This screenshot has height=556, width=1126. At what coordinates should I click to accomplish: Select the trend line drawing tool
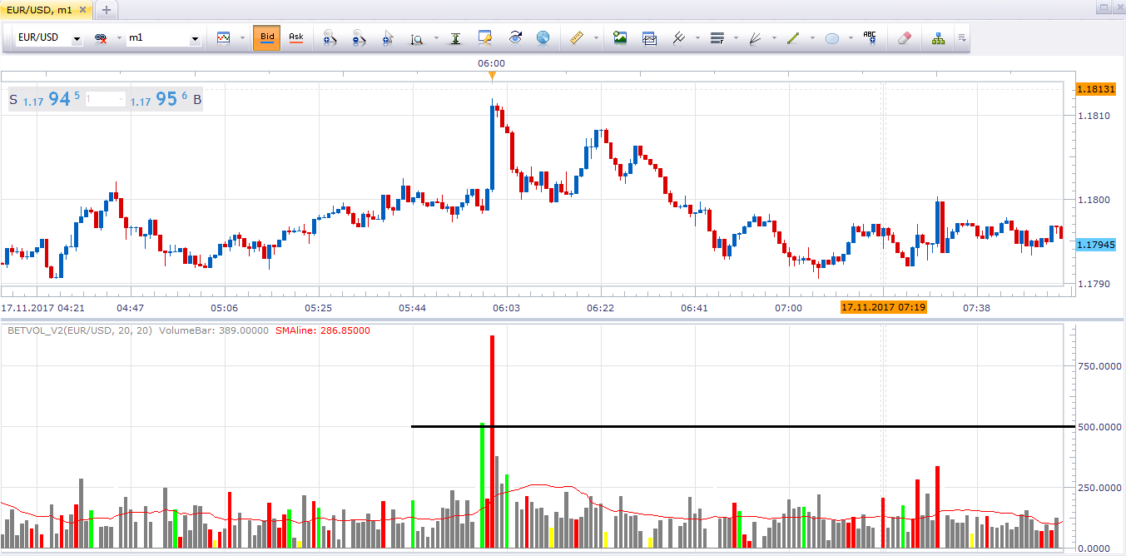coord(793,37)
